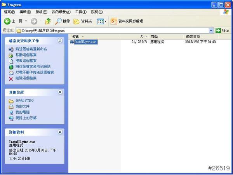Image resolution: width=233 pixels, height=175 pixels.
Task: Click the 應用程式 type cell in file row
Action: pos(157,42)
